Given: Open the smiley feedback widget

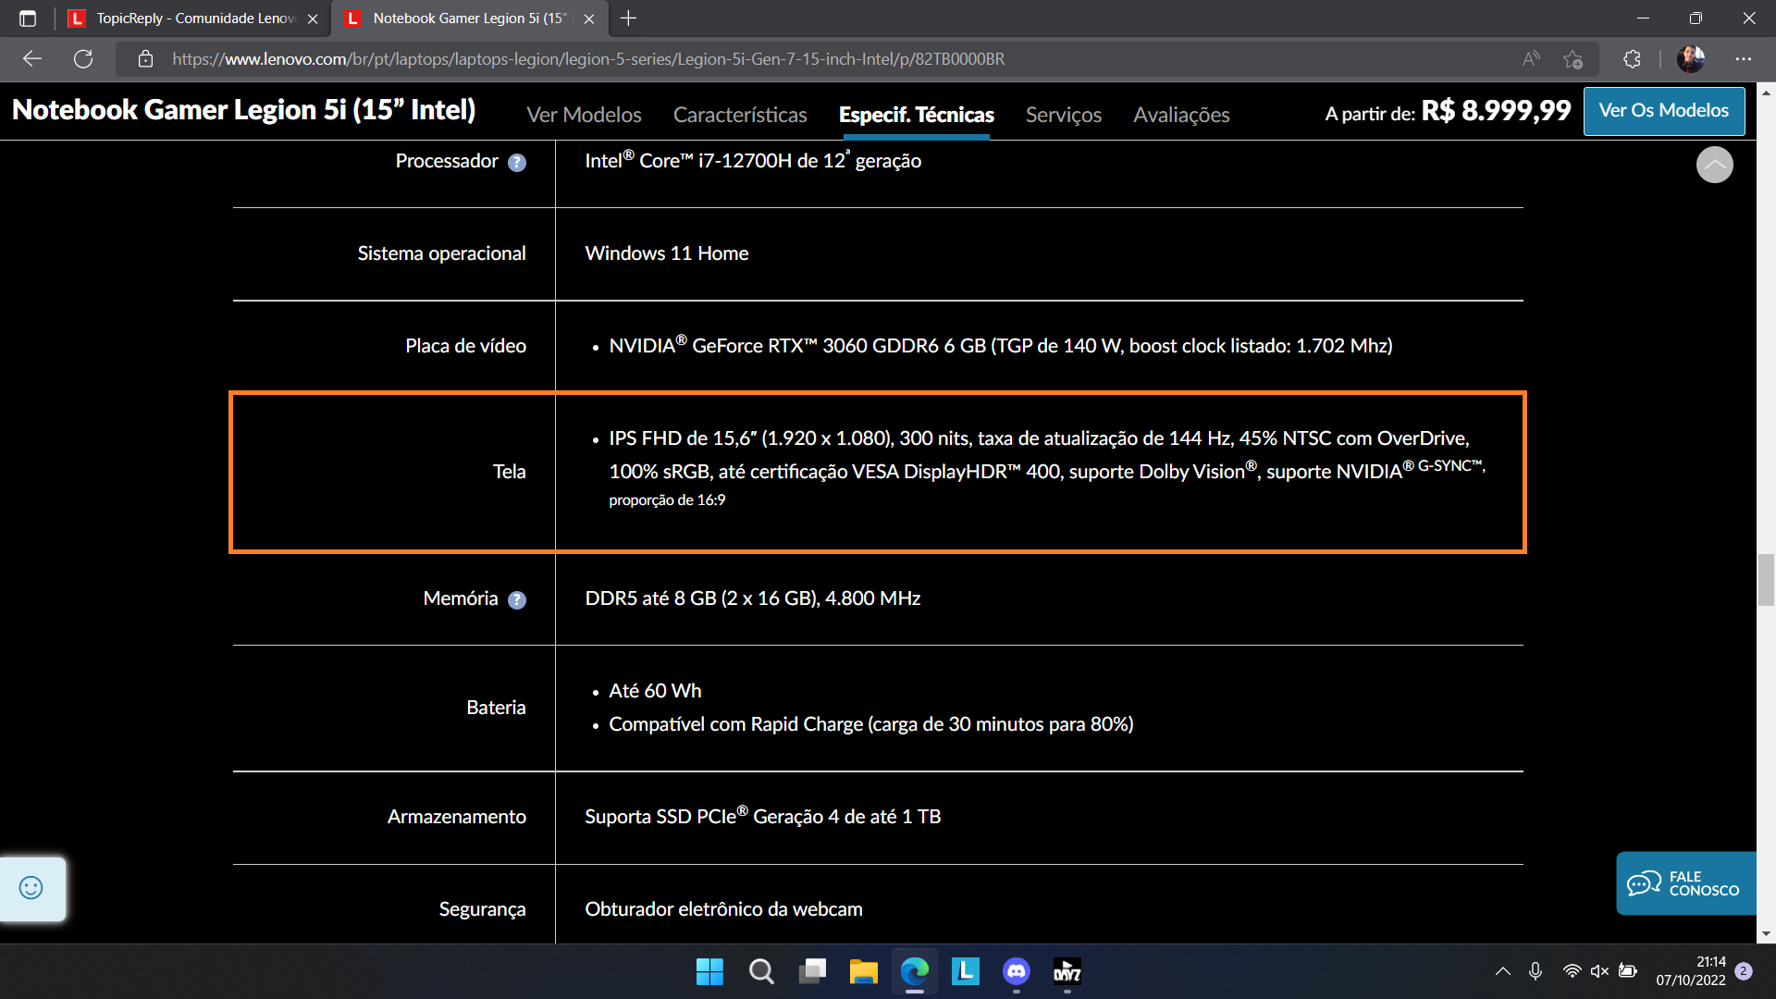Looking at the screenshot, I should 31,888.
